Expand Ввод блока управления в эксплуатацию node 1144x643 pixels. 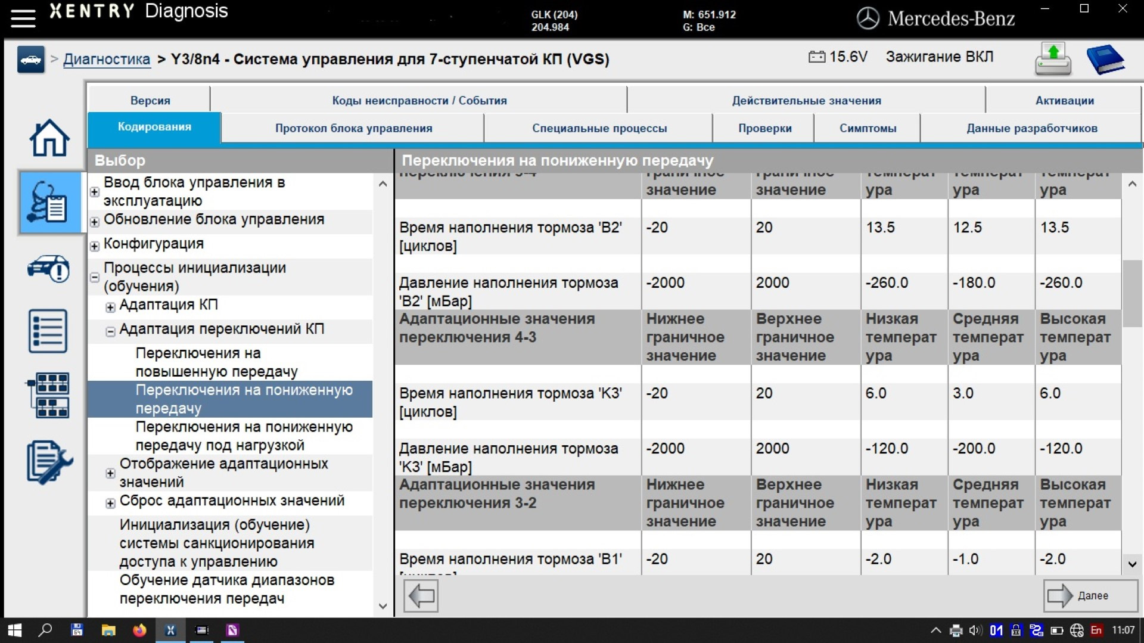click(94, 192)
